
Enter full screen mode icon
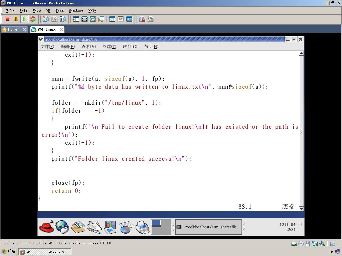[x=93, y=19]
